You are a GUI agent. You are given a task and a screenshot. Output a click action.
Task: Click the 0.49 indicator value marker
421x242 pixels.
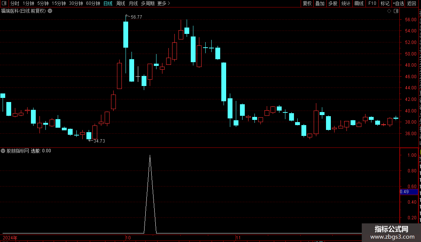pos(409,192)
